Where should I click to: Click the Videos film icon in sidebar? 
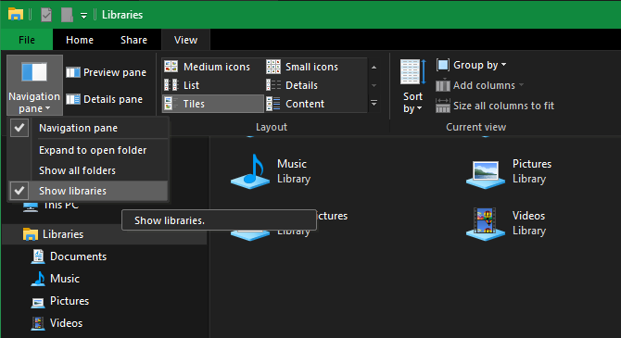click(38, 323)
